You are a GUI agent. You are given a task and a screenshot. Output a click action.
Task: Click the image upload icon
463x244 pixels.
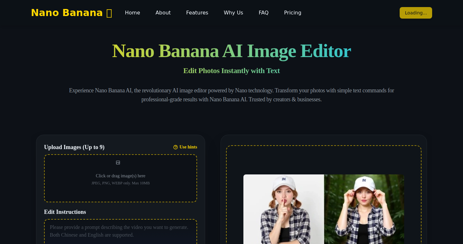[118, 163]
